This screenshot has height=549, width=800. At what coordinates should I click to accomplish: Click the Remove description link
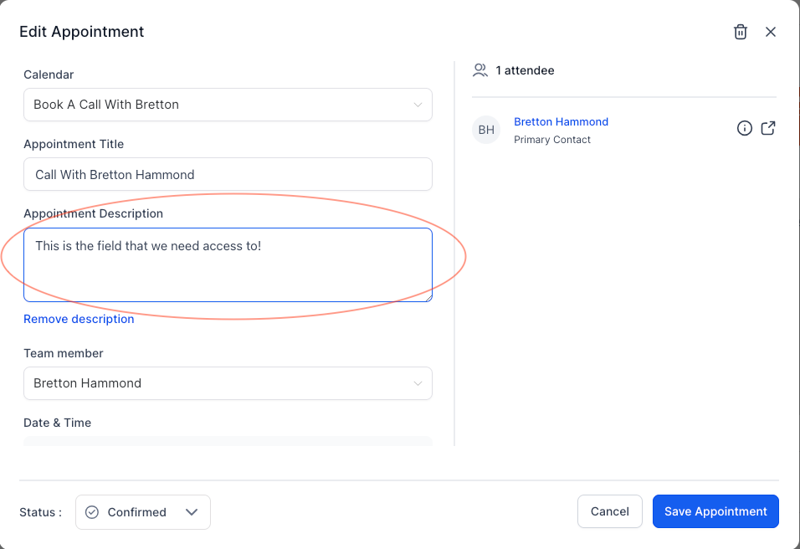click(79, 319)
